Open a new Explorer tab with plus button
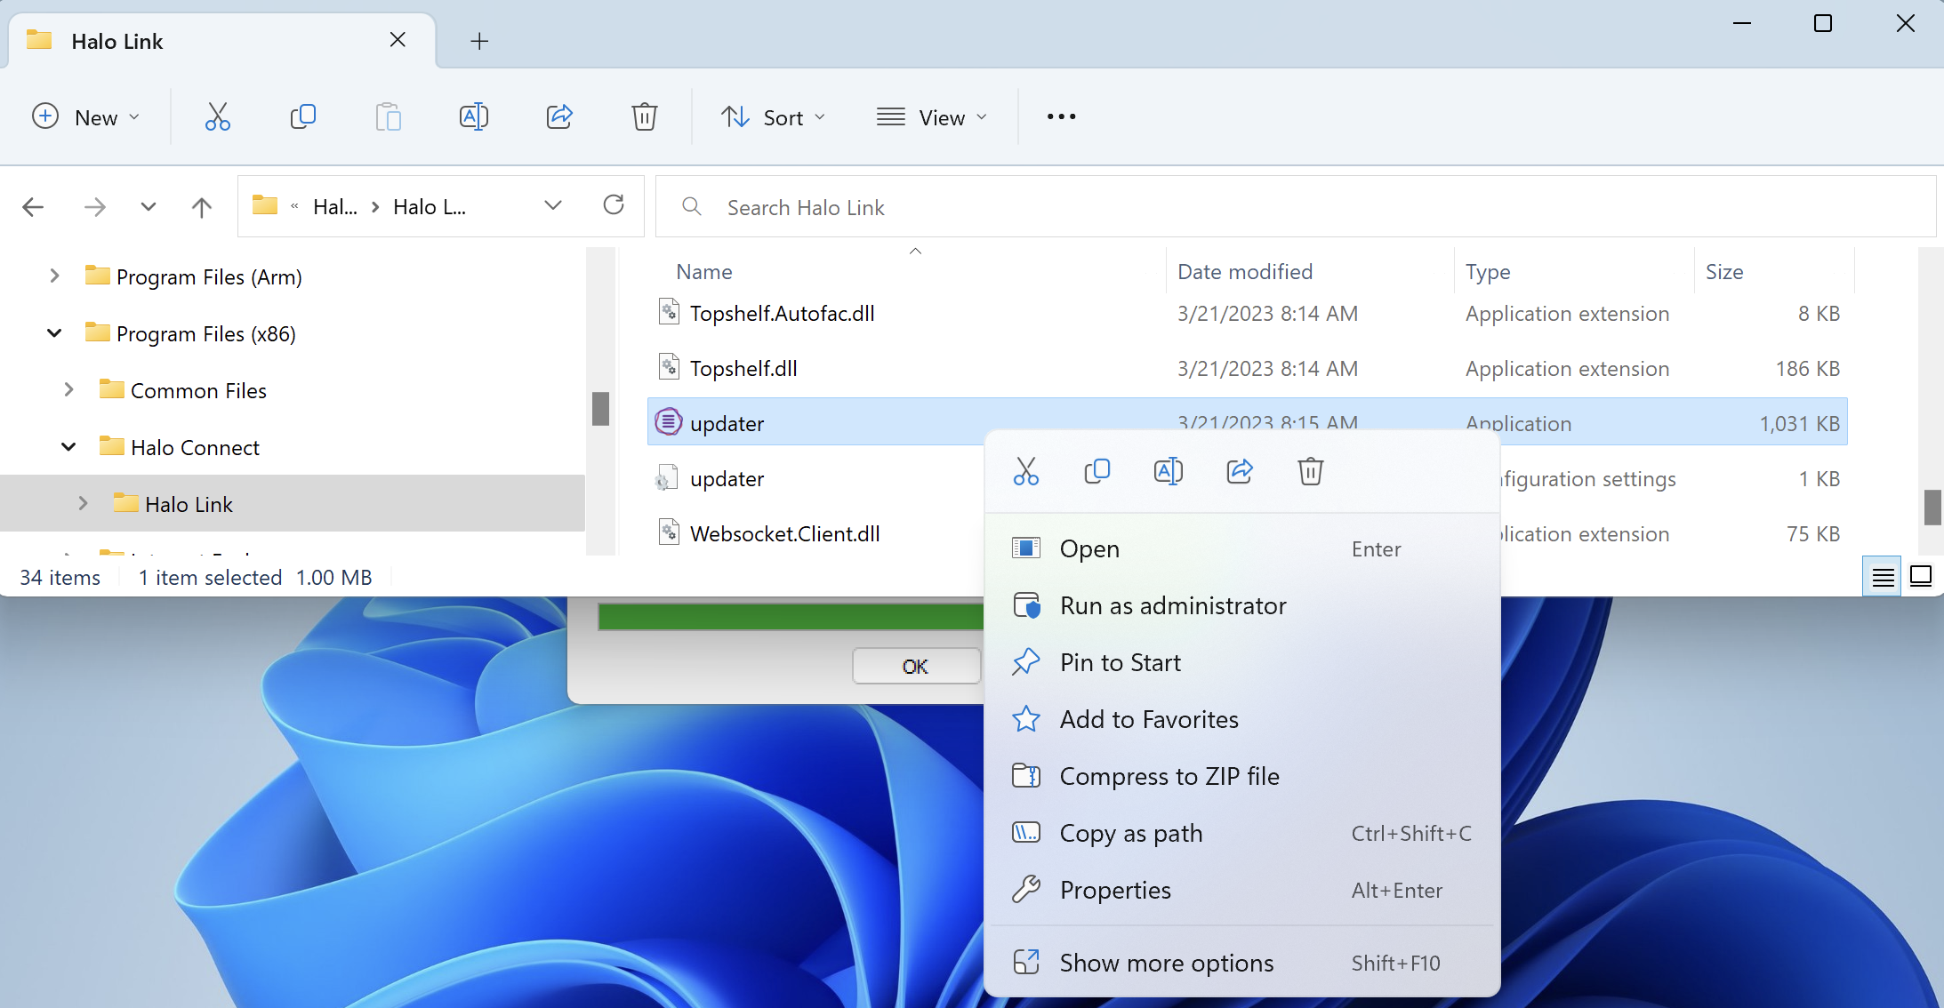This screenshot has width=1944, height=1008. (479, 40)
